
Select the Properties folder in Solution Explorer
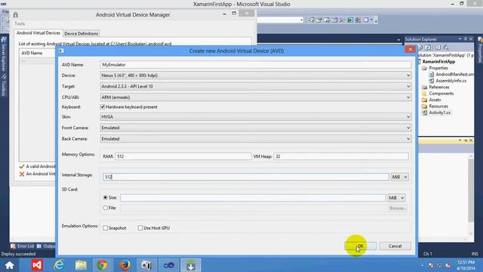tap(438, 68)
